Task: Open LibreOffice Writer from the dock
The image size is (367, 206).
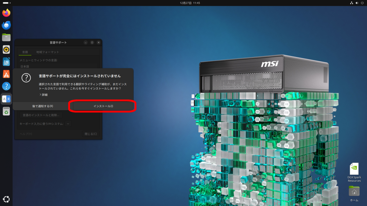Action: pos(6,62)
